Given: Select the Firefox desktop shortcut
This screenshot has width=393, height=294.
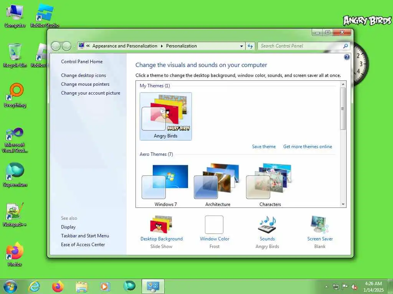Looking at the screenshot, I should [15, 254].
